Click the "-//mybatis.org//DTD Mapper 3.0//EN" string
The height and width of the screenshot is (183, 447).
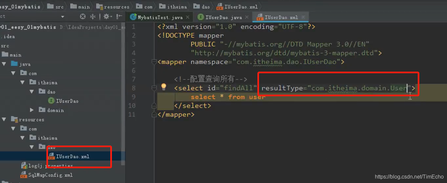[295, 44]
